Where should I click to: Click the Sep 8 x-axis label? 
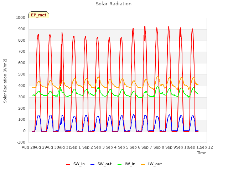tap(159, 147)
